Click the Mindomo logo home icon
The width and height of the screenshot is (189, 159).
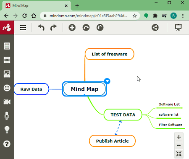[7, 28]
